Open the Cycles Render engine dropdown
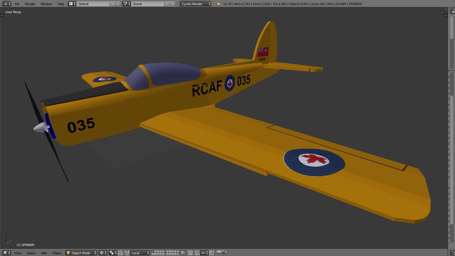Viewport: 455px width, 256px height. (x=195, y=4)
